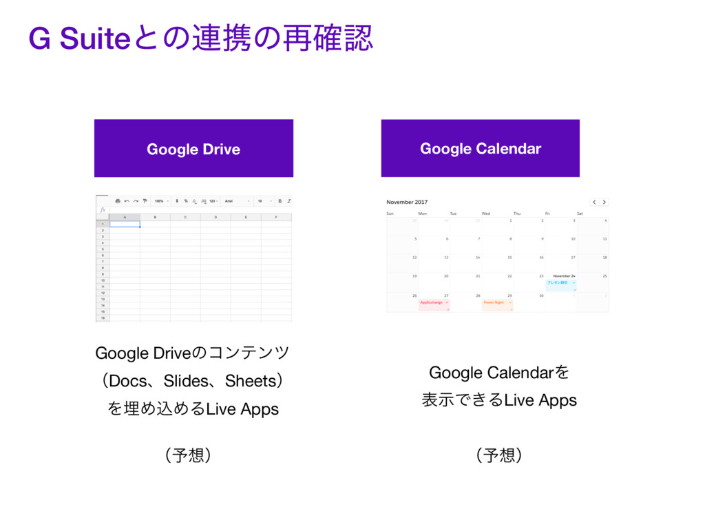Open the Power Night event on the 29th
The width and height of the screenshot is (705, 529).
pyautogui.click(x=497, y=305)
